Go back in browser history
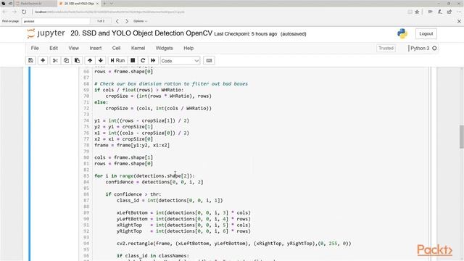 (x=5, y=12)
